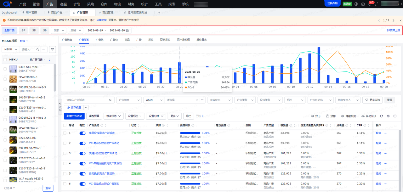Check the box for MSKU 0302-S60-vine
403x192 pixels.
[x=5, y=69]
